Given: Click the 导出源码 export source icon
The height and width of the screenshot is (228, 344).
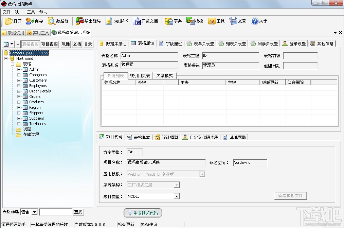Looking at the screenshot, I should (x=80, y=21).
